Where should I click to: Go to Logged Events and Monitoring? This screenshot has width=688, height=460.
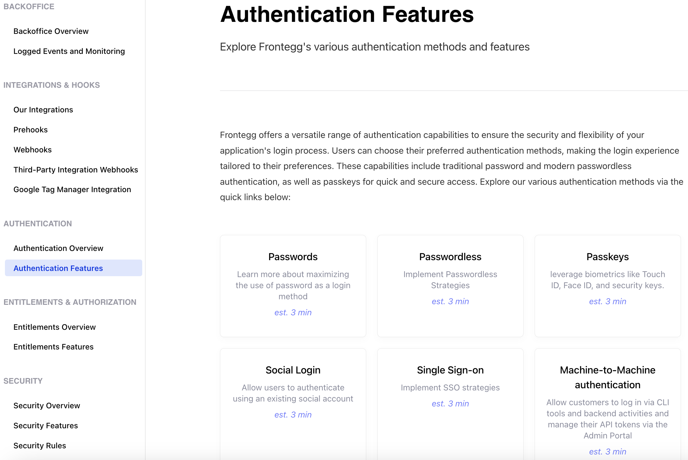(69, 51)
